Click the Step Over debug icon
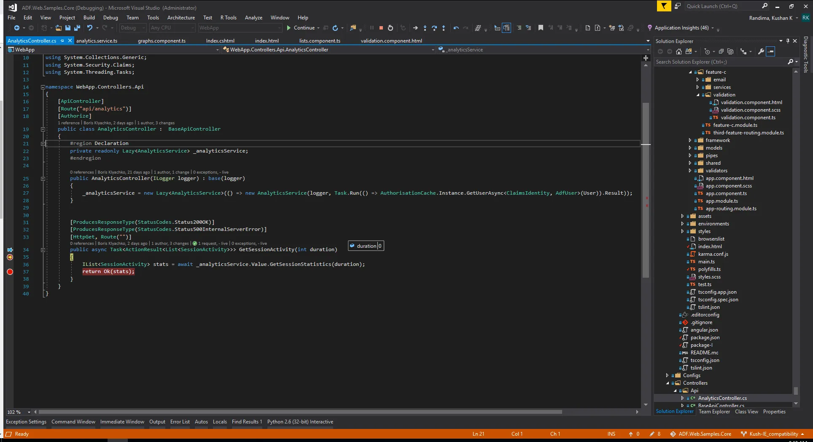The height and width of the screenshot is (442, 813). 434,28
